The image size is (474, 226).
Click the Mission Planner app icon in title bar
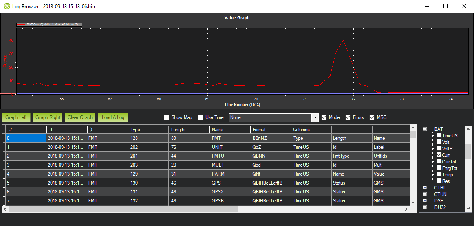tap(7, 6)
